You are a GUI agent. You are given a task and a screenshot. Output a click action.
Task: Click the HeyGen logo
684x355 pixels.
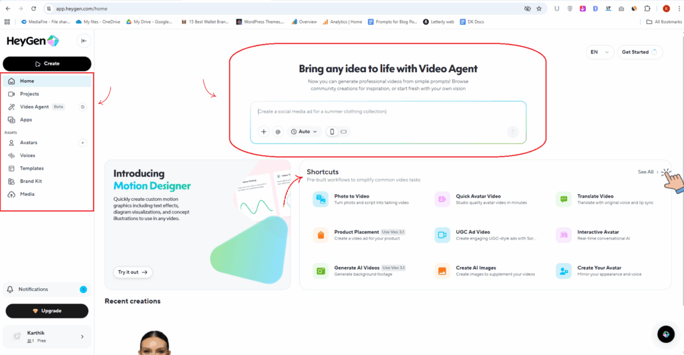click(x=33, y=41)
